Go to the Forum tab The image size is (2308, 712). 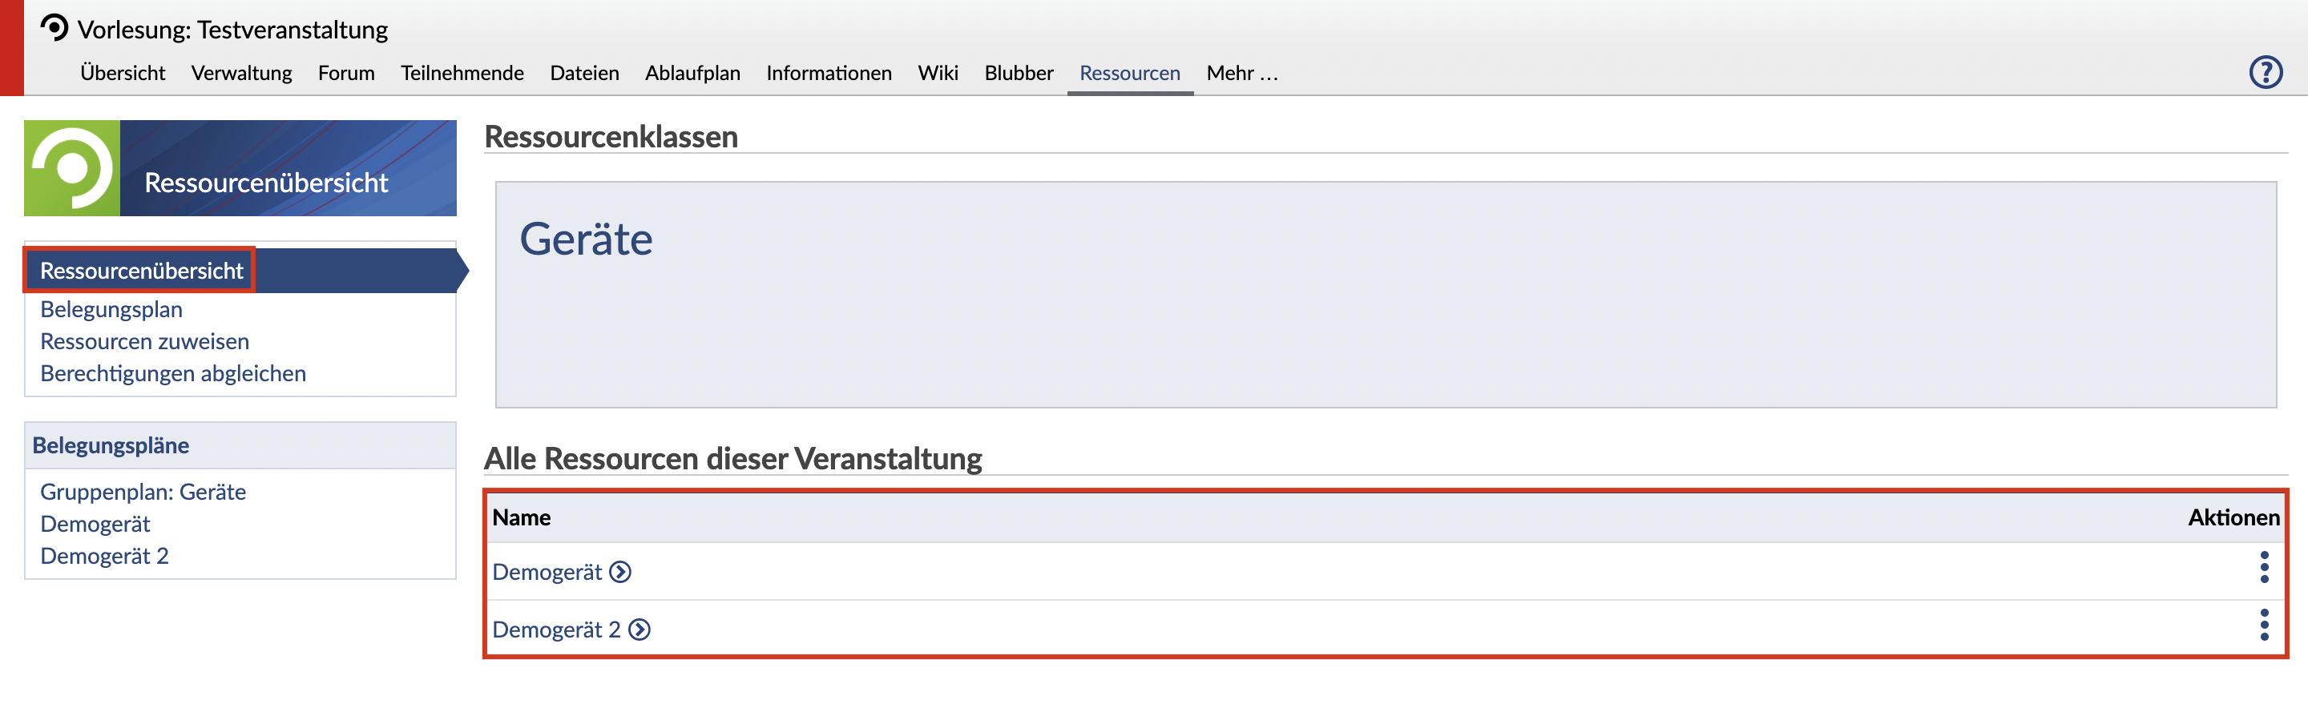(x=346, y=74)
